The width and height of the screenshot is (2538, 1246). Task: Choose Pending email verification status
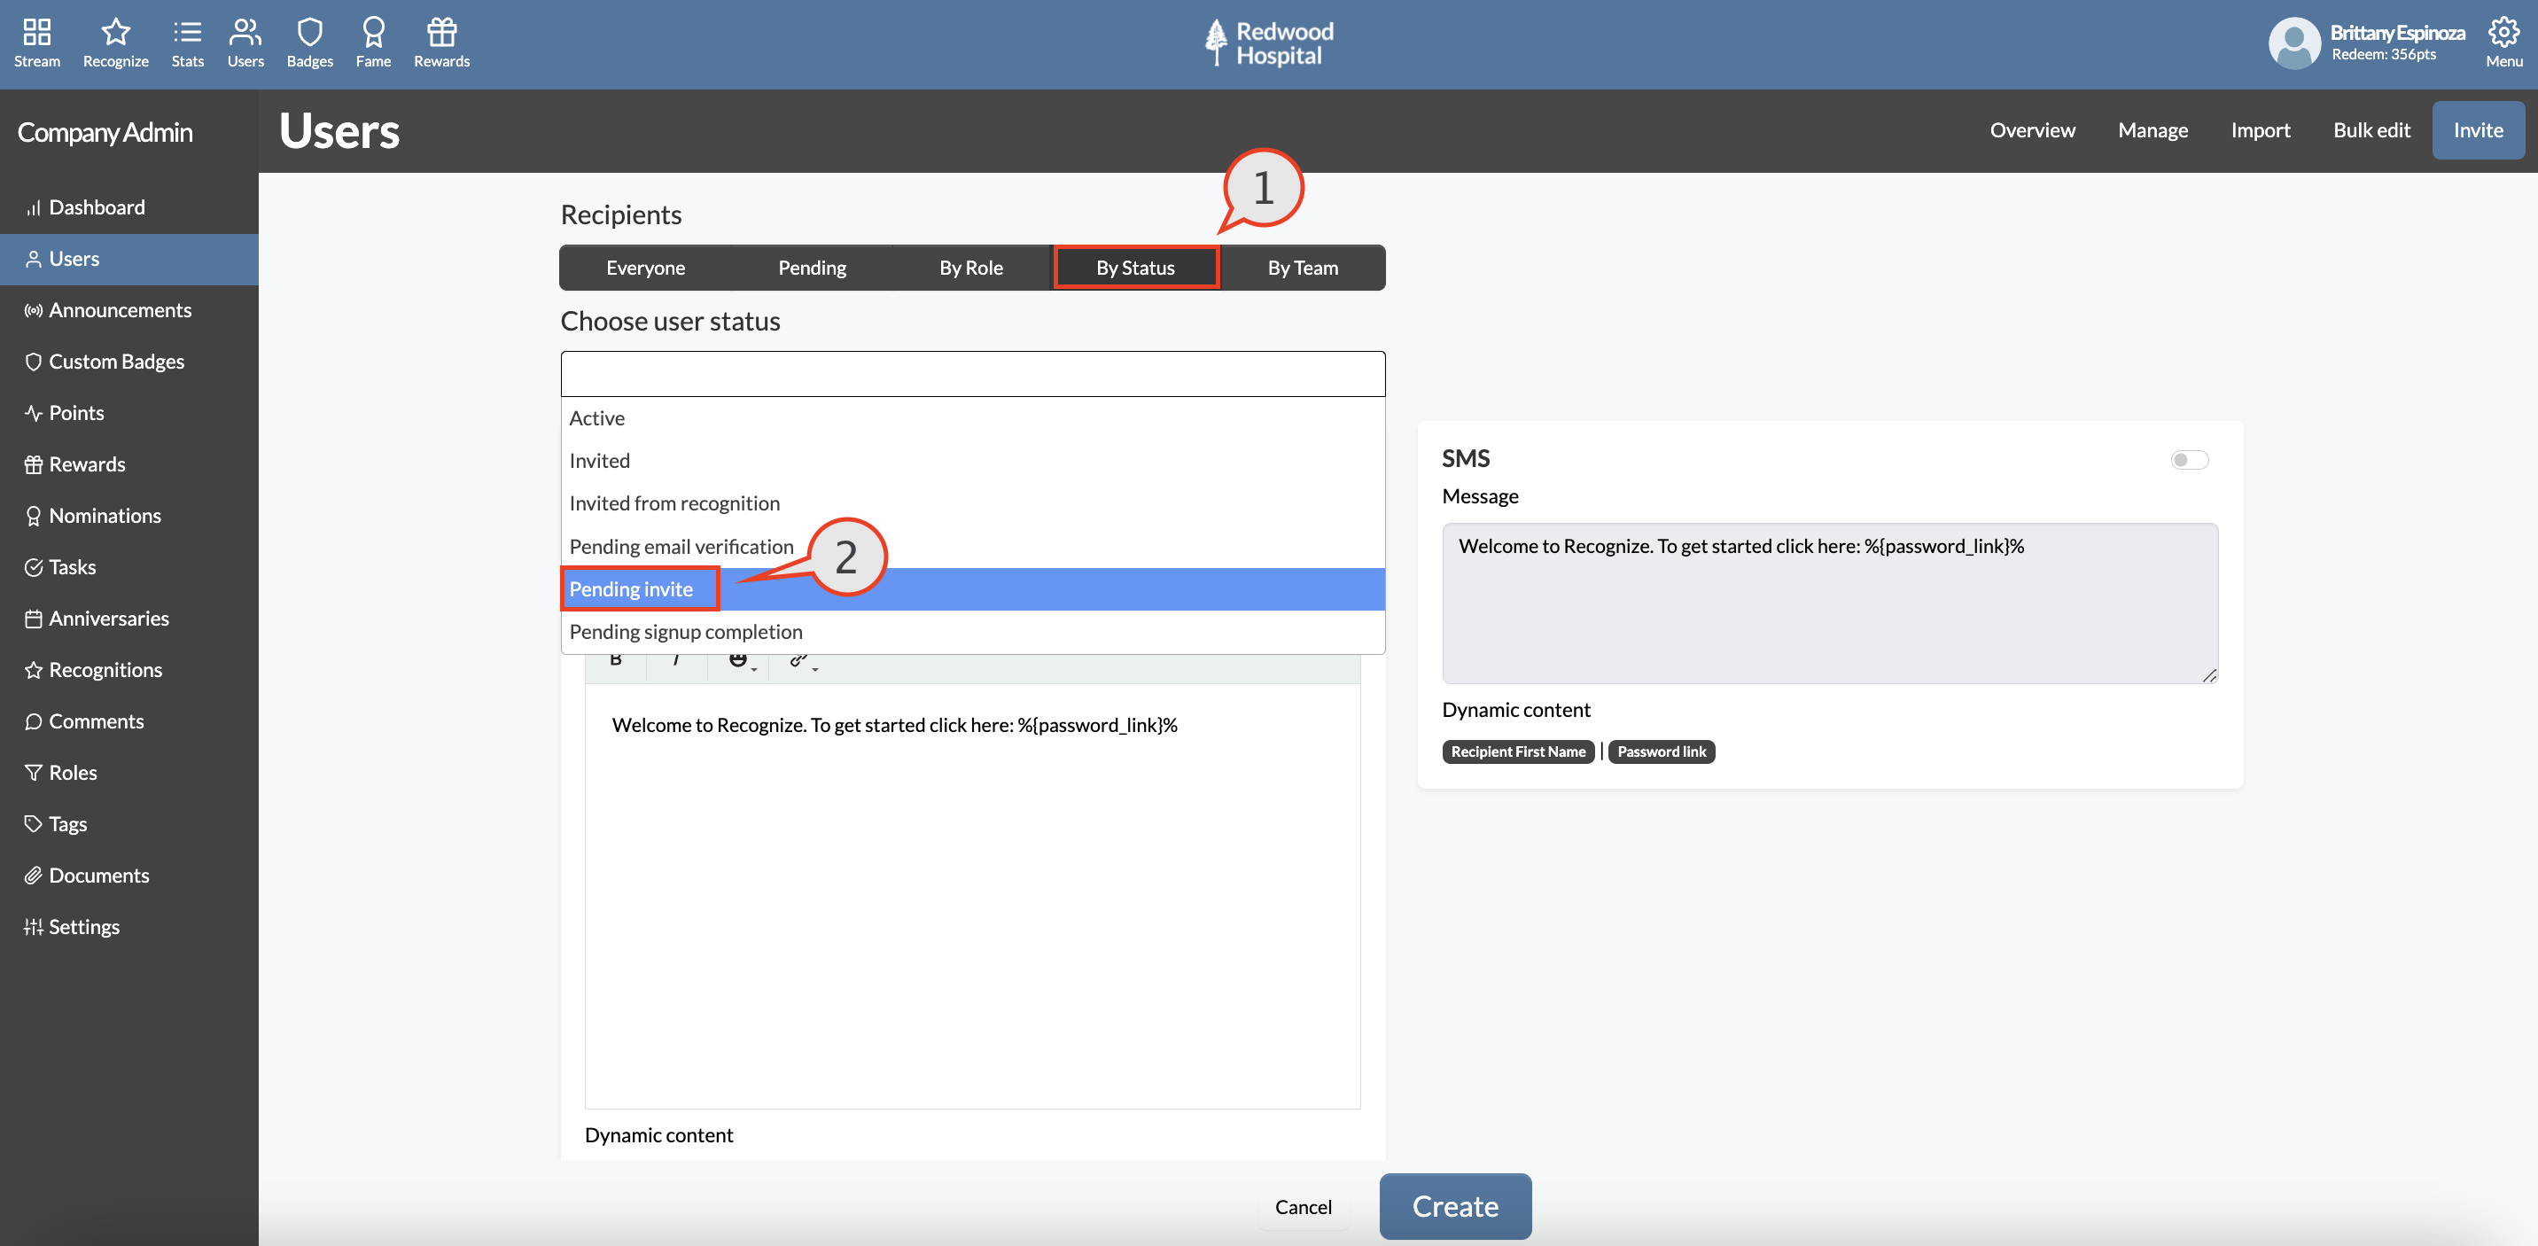[972, 547]
